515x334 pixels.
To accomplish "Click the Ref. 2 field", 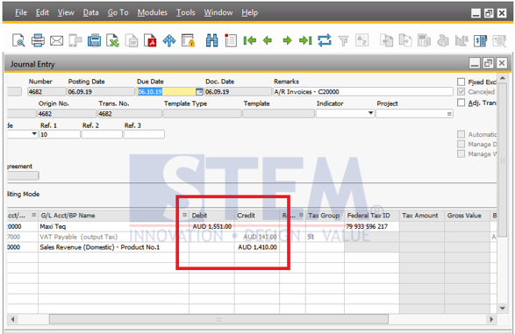I will [102, 134].
